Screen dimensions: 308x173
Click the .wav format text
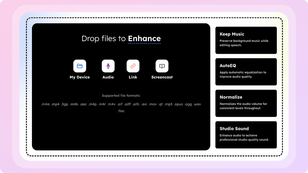(x=197, y=104)
